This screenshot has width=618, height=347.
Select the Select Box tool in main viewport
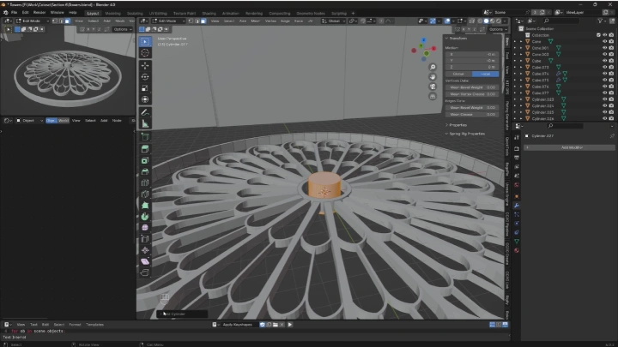click(145, 41)
